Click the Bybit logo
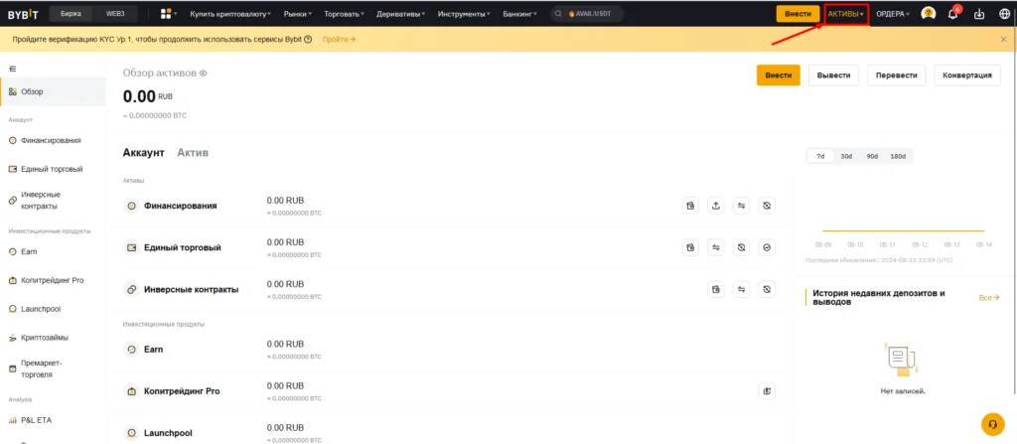Viewport: 1017px width, 444px height. pos(24,14)
